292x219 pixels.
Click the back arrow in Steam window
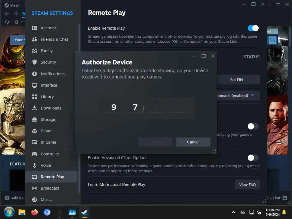pyautogui.click(x=7, y=13)
